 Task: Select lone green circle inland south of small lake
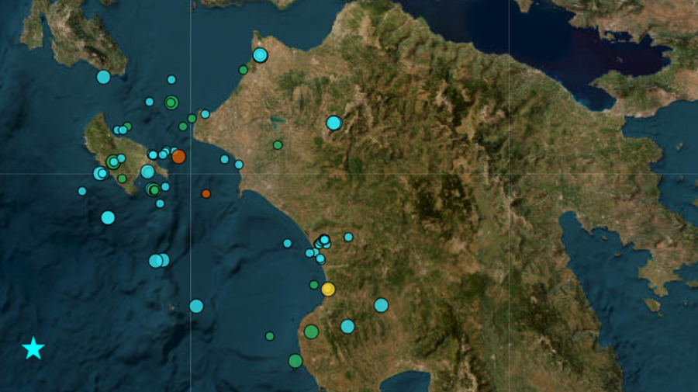coord(278,145)
